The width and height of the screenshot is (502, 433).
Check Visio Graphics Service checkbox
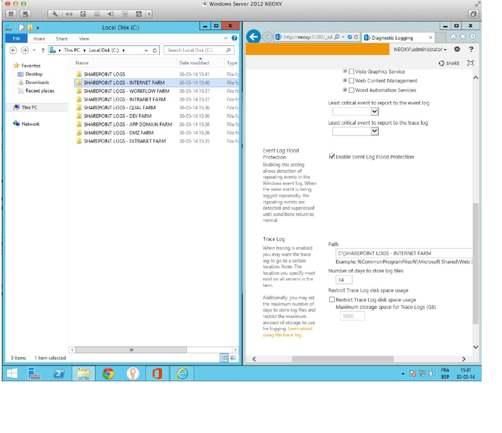[351, 72]
